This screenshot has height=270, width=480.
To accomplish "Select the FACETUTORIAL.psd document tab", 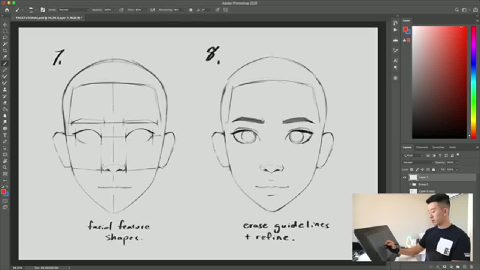I will (49, 18).
